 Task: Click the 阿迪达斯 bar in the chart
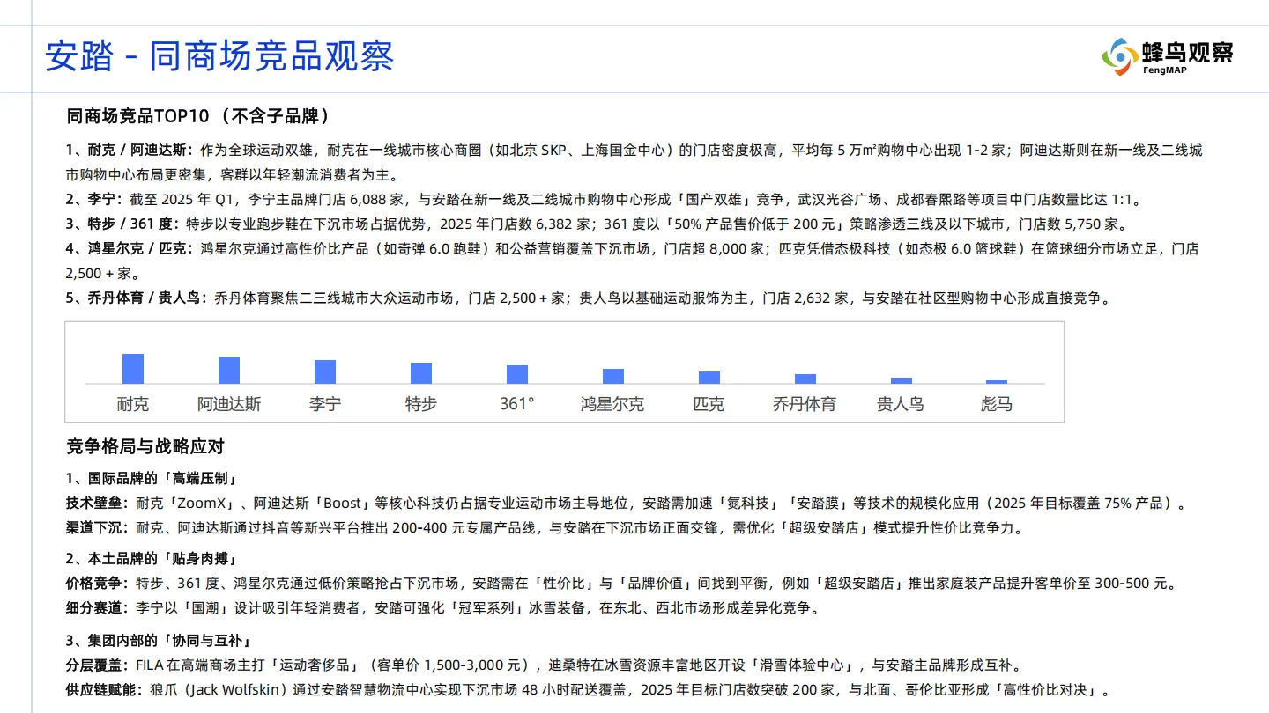(x=229, y=370)
